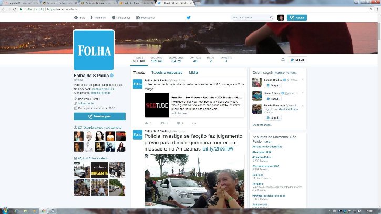Like the first tweet heart

(178, 123)
